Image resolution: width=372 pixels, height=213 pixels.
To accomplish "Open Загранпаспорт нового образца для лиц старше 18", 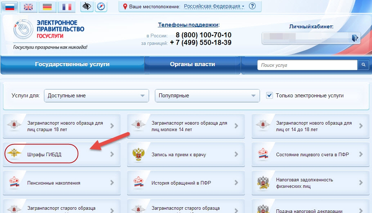I will [x=62, y=126].
